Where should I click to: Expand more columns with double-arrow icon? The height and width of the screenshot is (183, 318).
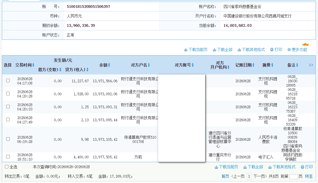(x=311, y=65)
